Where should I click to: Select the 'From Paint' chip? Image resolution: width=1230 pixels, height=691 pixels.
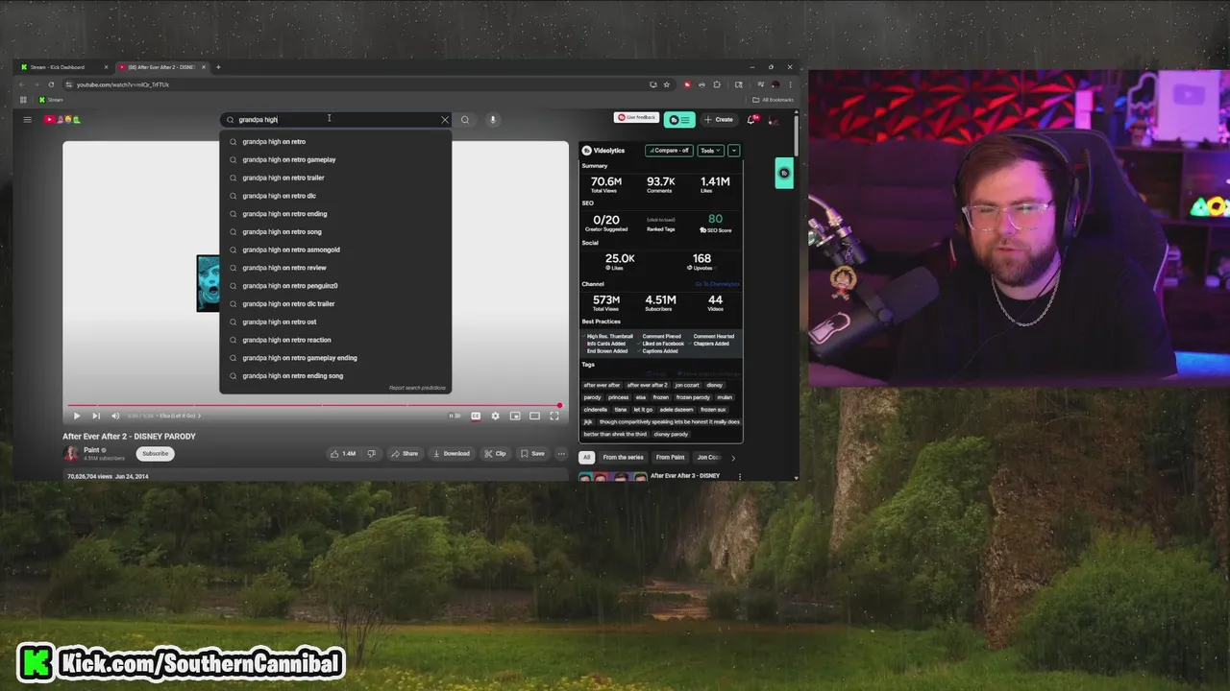click(670, 458)
